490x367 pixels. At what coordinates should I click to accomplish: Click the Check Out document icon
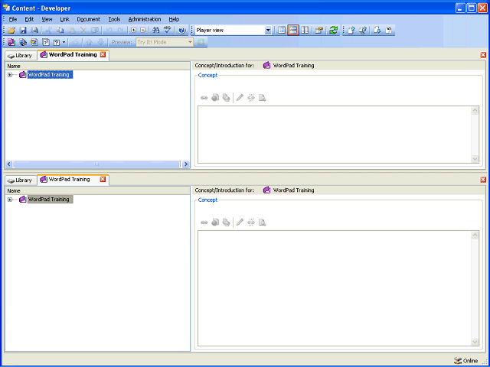point(377,31)
